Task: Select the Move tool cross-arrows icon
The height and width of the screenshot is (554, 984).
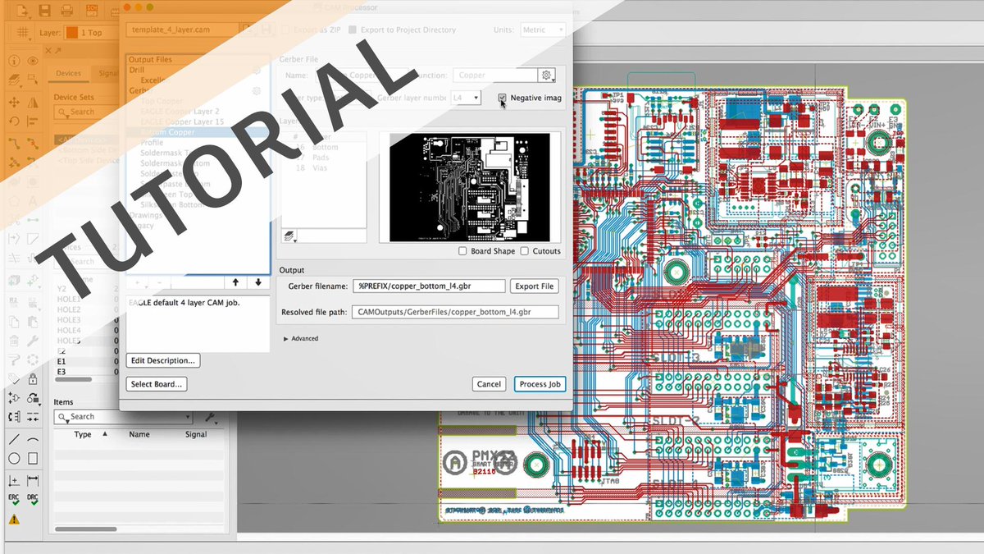Action: pos(14,103)
